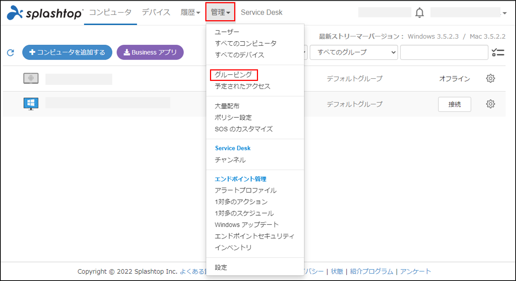Open settings gear for the offline Android device
This screenshot has width=516, height=281.
tap(490, 78)
